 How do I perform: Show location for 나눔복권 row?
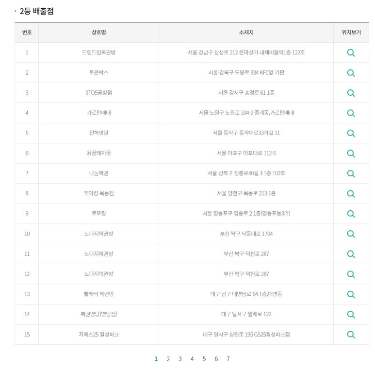tap(351, 173)
